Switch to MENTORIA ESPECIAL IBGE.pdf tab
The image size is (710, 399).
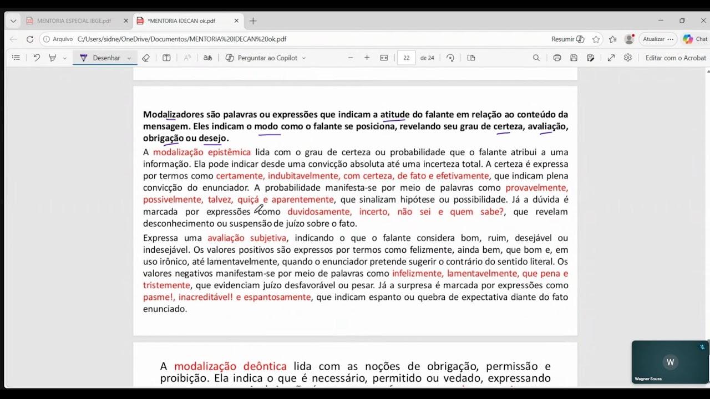(x=74, y=21)
